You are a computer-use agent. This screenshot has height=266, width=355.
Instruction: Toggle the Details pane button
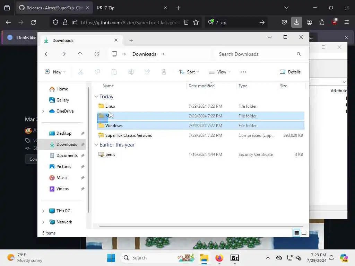point(290,72)
